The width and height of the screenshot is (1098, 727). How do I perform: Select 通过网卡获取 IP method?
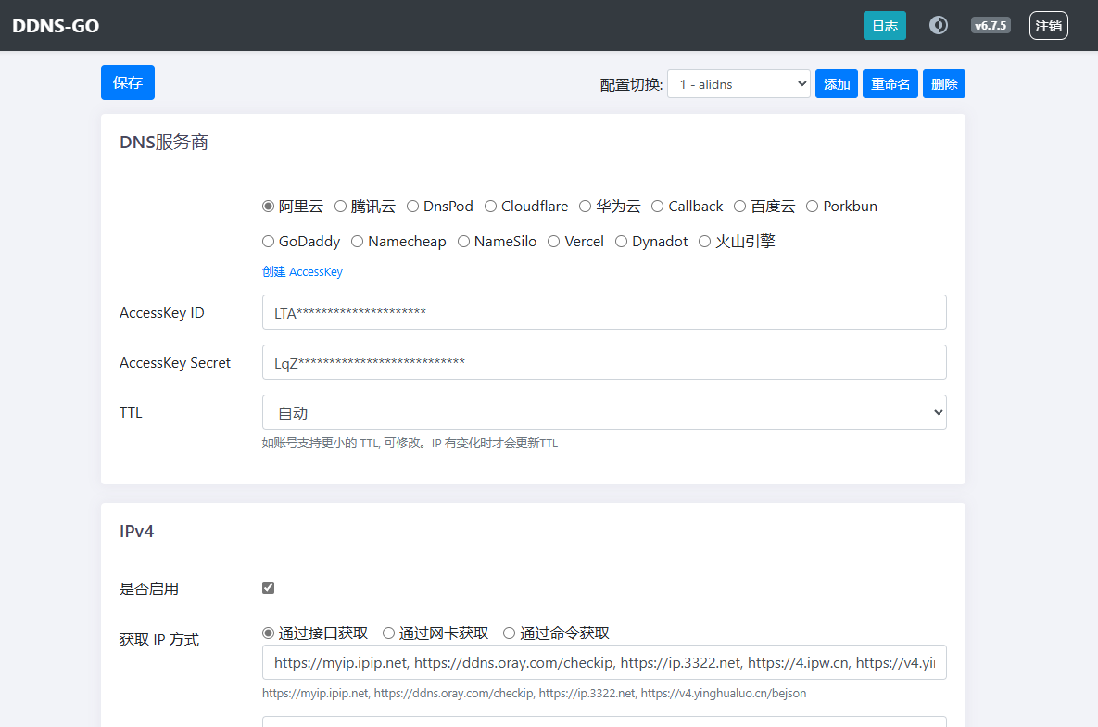point(389,633)
